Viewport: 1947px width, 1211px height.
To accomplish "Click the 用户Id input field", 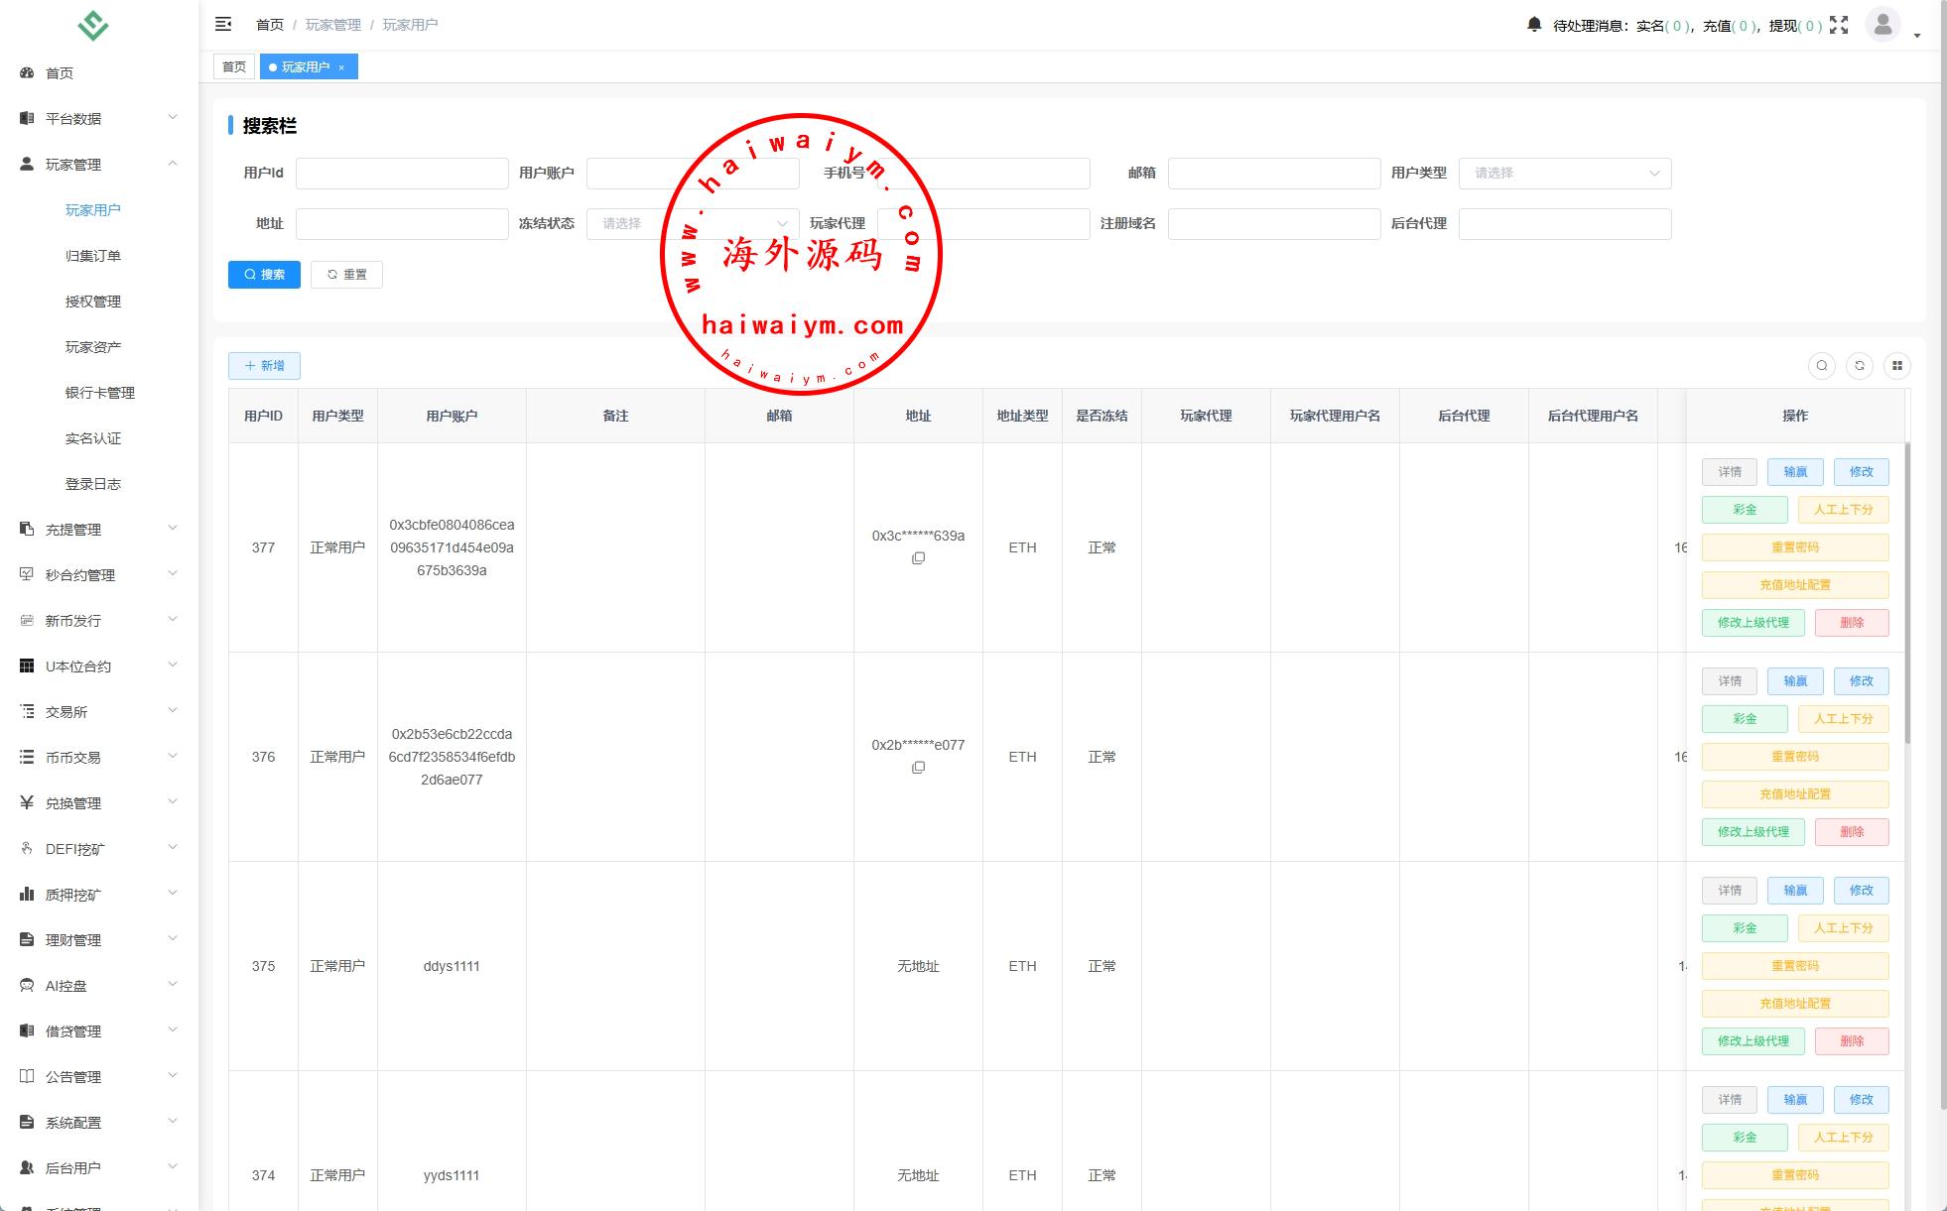I will (402, 174).
